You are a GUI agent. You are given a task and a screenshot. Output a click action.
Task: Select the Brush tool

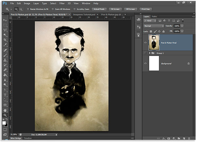5,55
